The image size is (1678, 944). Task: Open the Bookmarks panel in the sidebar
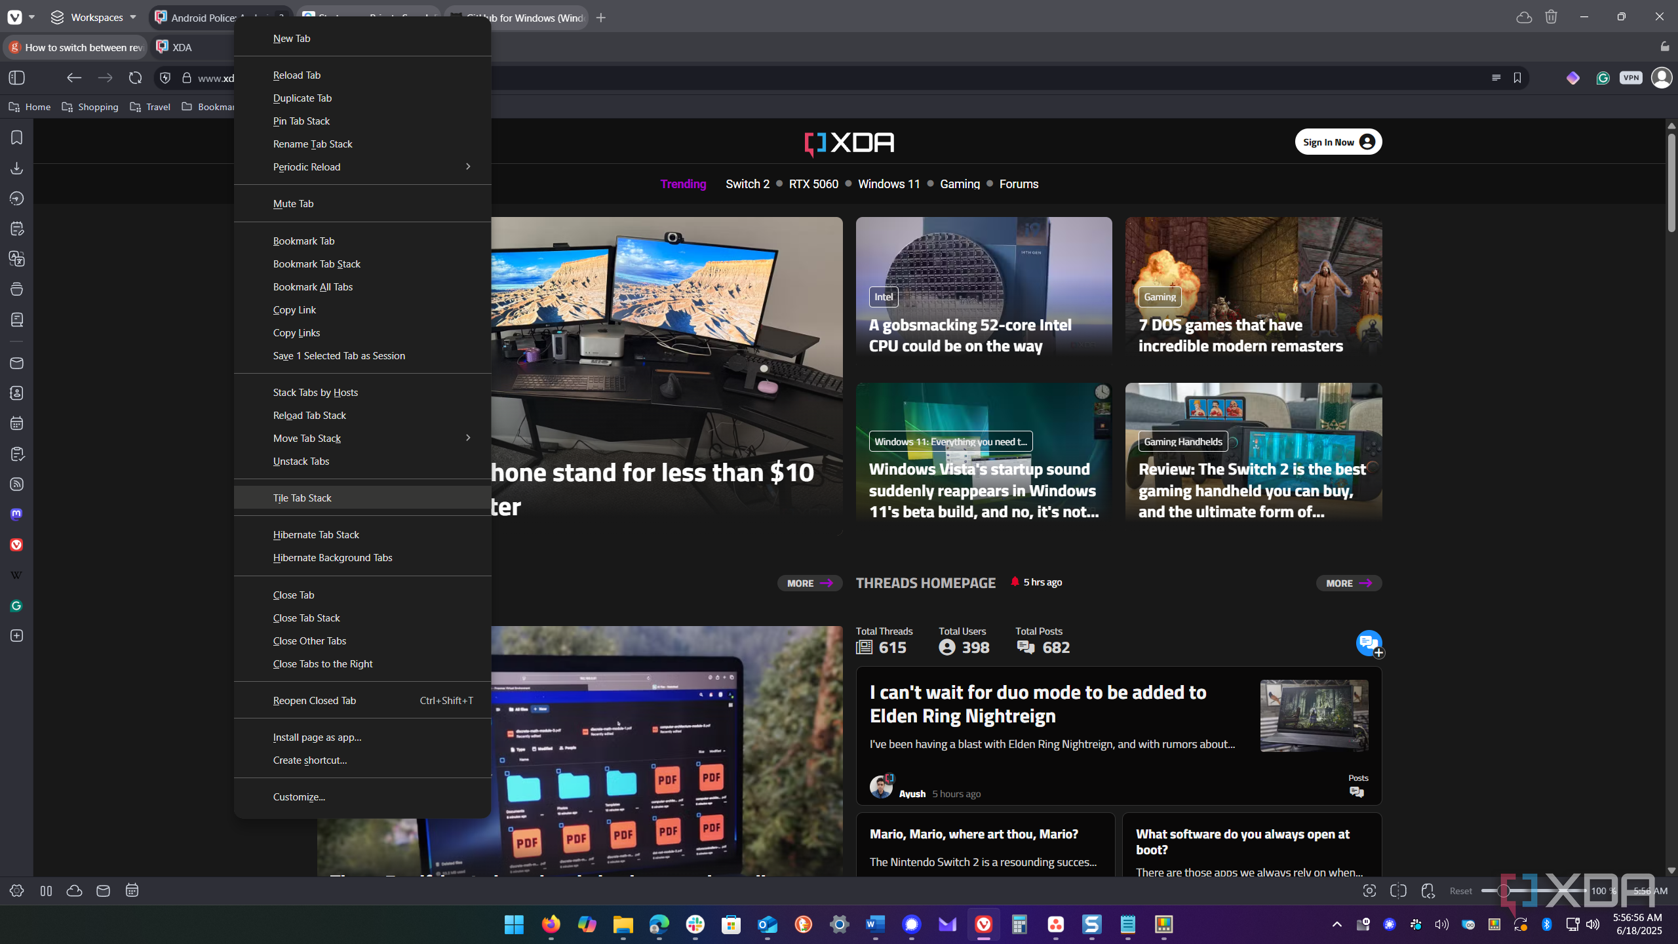click(x=16, y=138)
